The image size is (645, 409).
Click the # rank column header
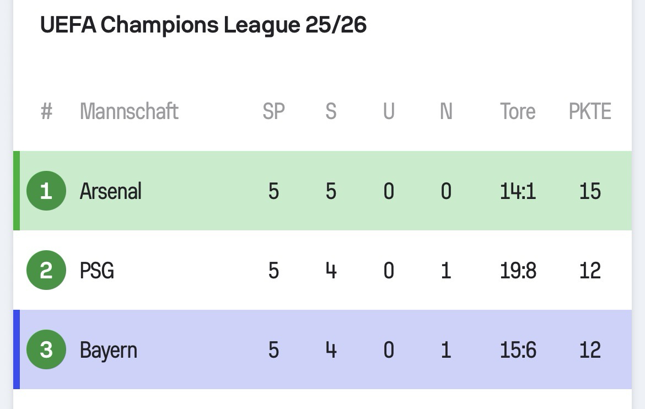tap(46, 111)
